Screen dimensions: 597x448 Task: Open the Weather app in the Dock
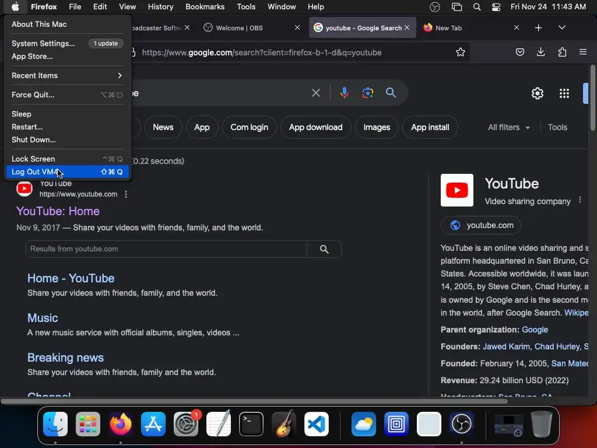364,423
